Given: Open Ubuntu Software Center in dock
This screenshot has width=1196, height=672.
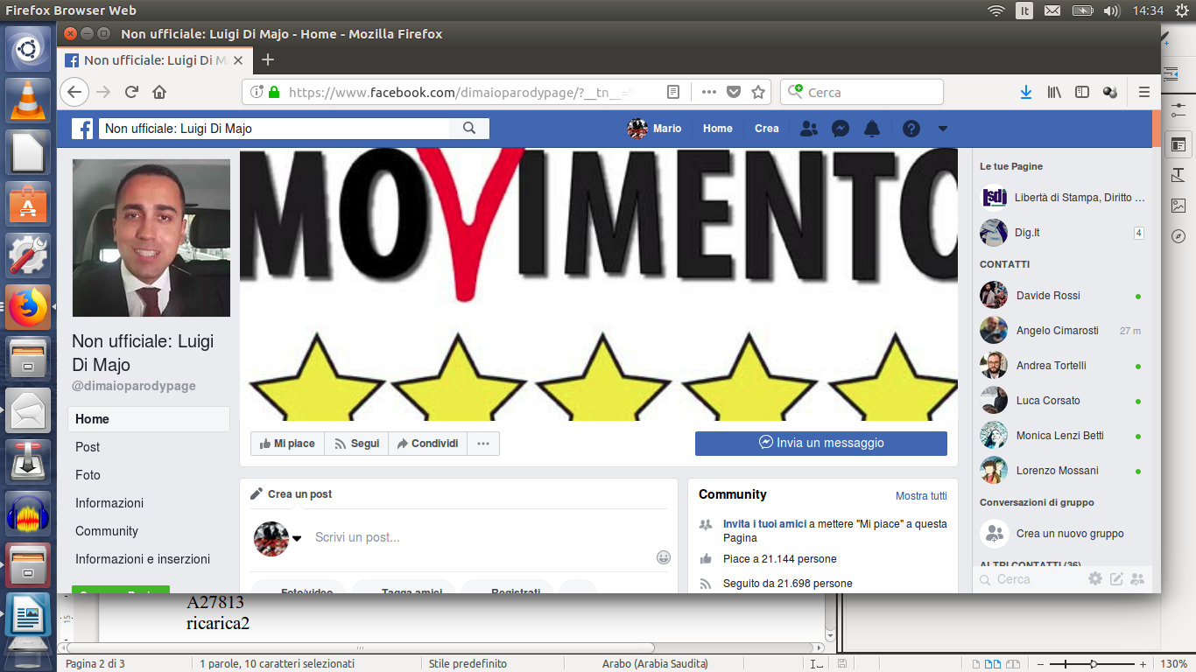Looking at the screenshot, I should [28, 204].
